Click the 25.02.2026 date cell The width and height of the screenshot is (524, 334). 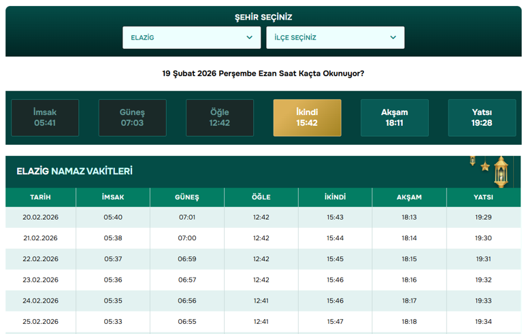click(40, 322)
